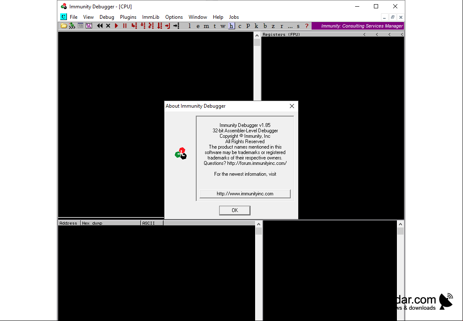Screen dimensions: 463x321
Task: Click the purple graph toolbar icon
Action: [x=89, y=26]
